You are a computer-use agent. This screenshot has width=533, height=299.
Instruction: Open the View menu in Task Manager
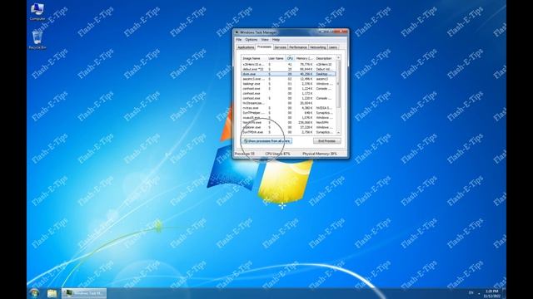[265, 40]
